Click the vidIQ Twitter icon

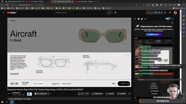(x=142, y=19)
